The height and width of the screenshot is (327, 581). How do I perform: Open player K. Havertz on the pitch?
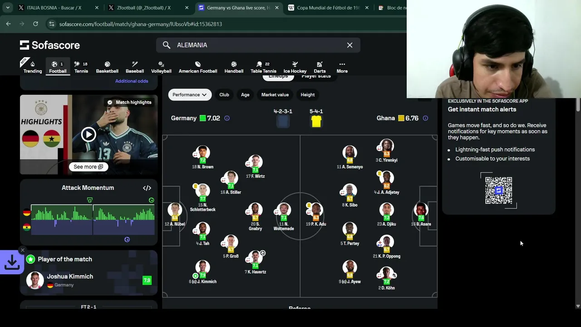coord(255,262)
